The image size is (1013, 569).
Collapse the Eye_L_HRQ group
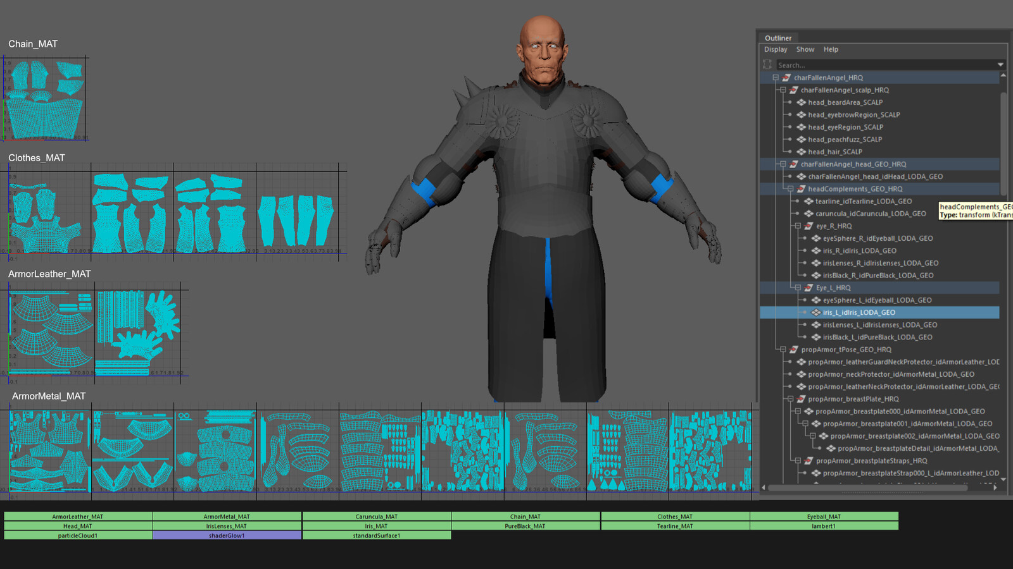[798, 288]
